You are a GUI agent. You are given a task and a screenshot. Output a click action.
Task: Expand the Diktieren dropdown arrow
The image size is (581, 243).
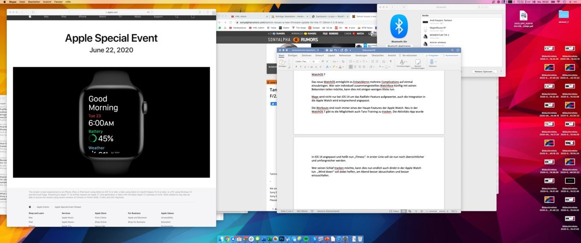coord(436,61)
